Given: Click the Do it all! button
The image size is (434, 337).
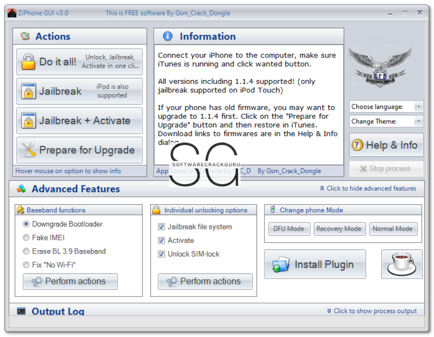Looking at the screenshot, I should [79, 62].
